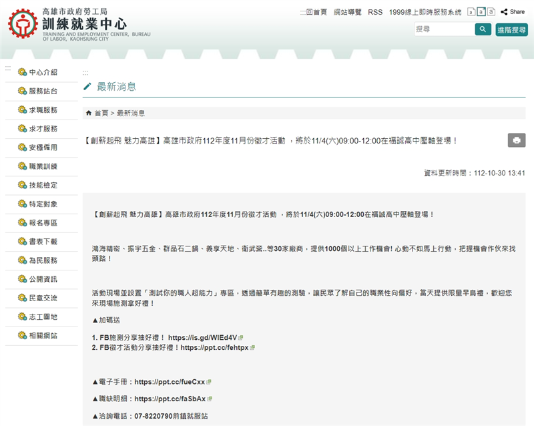
Task: Click the gear icon beside 求職服務
Action: pos(23,110)
